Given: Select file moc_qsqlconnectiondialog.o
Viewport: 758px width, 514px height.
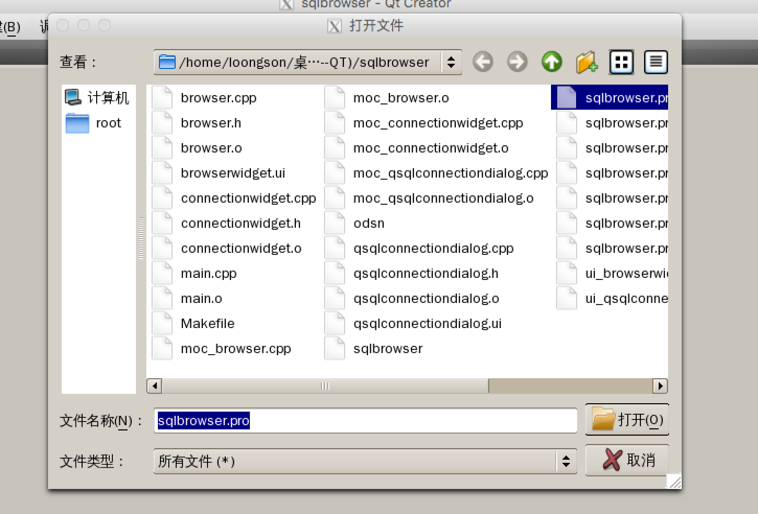Looking at the screenshot, I should (x=443, y=198).
